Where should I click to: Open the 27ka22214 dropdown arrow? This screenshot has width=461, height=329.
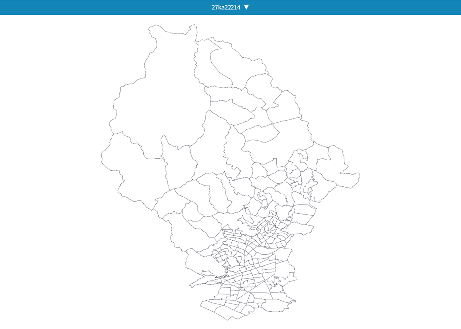coord(246,7)
